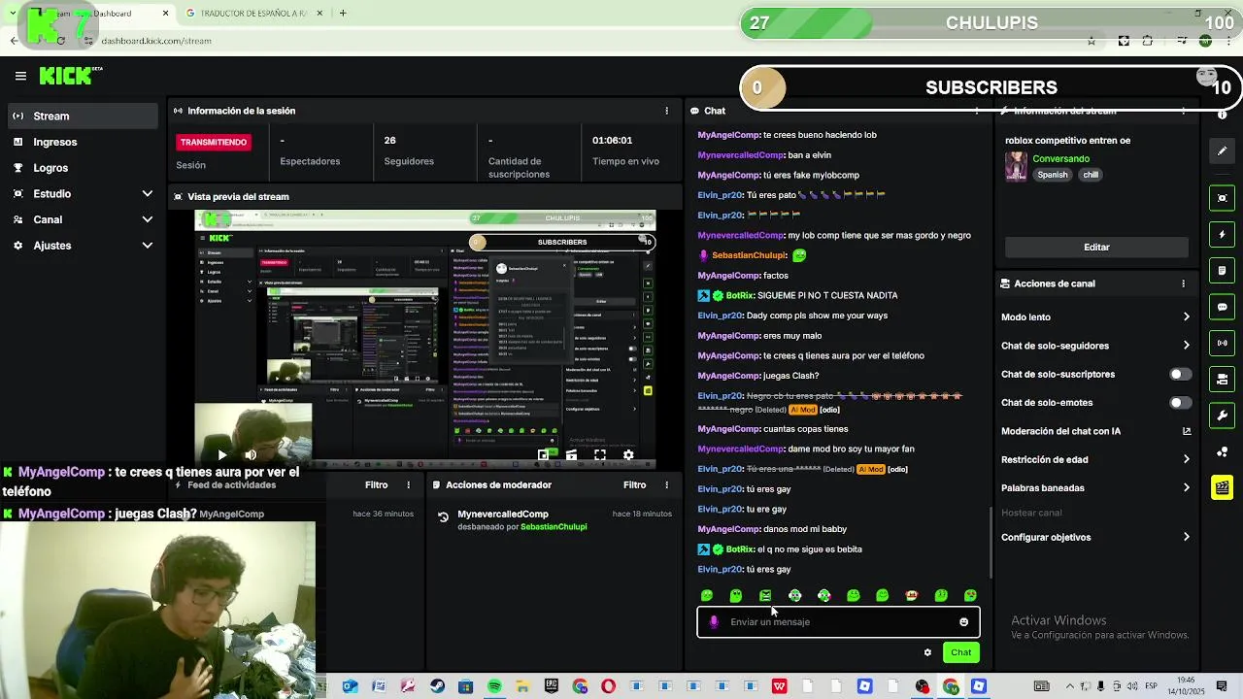This screenshot has width=1243, height=699.
Task: Open the hamburger menu beside the Kick logo
Action: [x=20, y=76]
